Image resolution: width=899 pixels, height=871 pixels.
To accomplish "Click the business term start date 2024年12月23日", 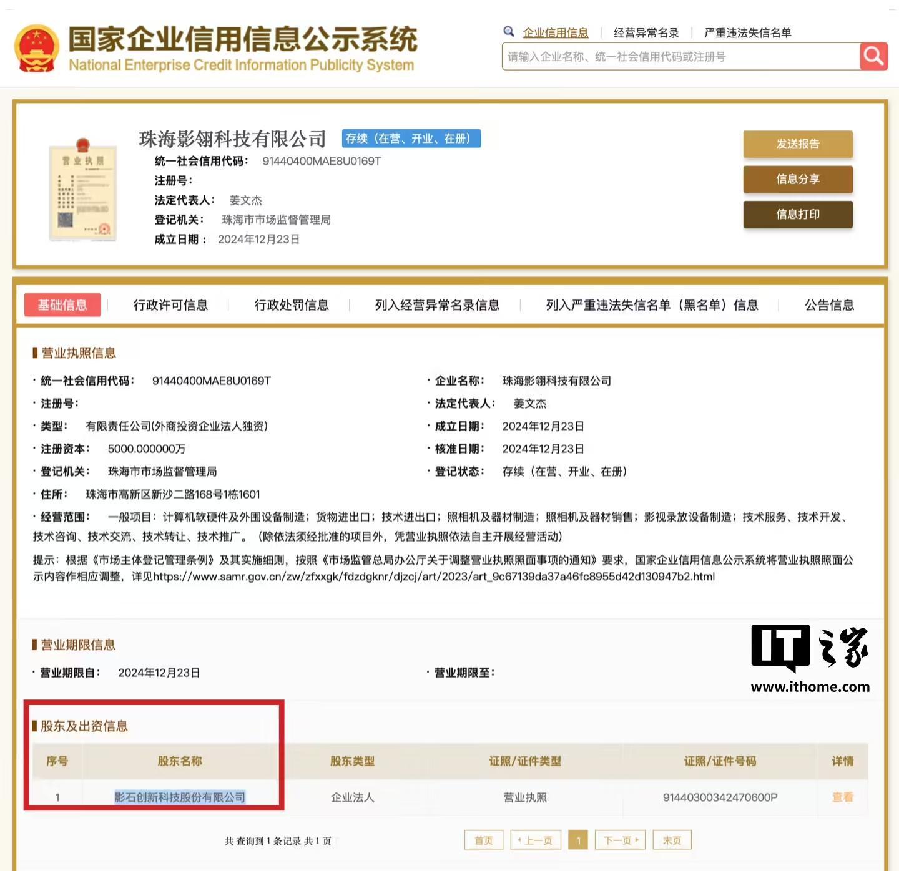I will [x=159, y=673].
